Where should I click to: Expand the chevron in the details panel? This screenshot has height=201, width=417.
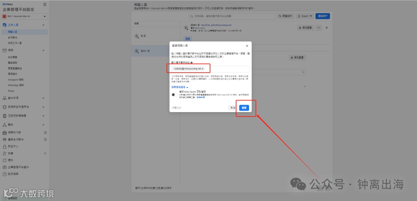[305, 87]
